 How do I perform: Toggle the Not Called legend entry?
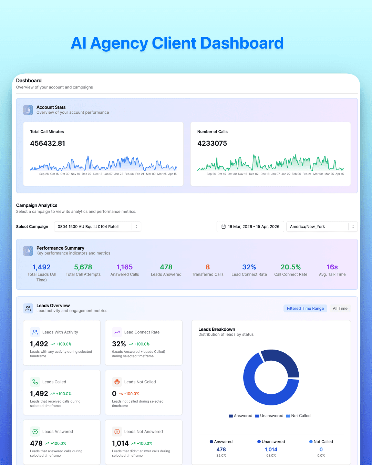coord(298,416)
